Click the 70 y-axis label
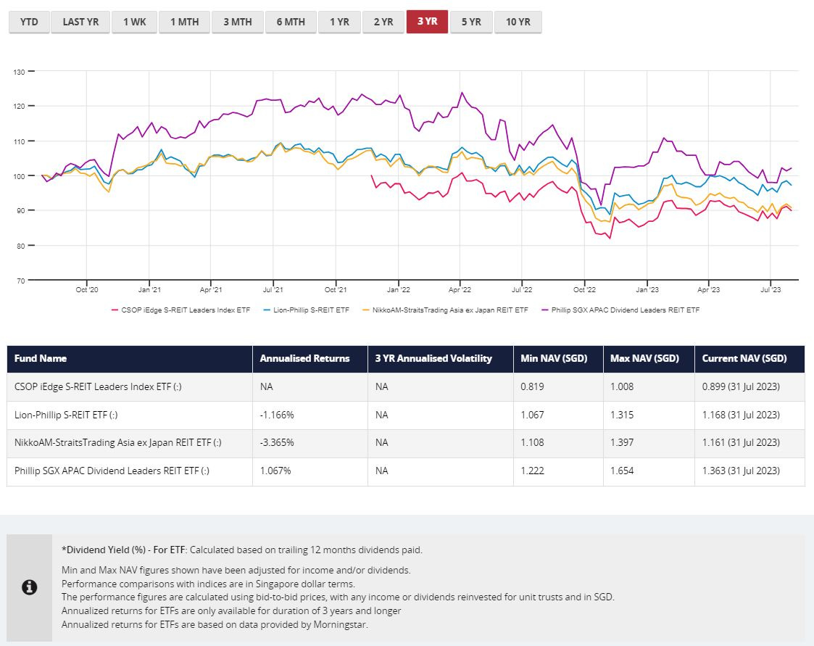Screen dimensions: 814x646 pyautogui.click(x=21, y=281)
